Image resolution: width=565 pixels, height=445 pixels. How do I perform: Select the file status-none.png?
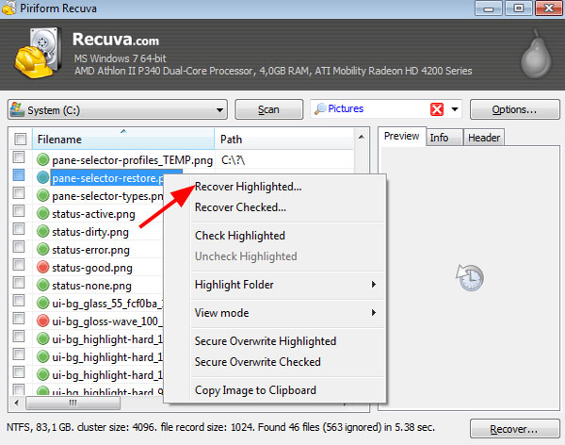pos(91,286)
